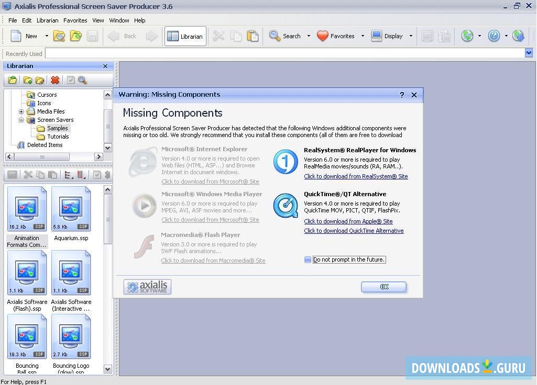Click the globe with download arrow icon
Image resolution: width=537 pixels, height=385 pixels.
point(518,36)
